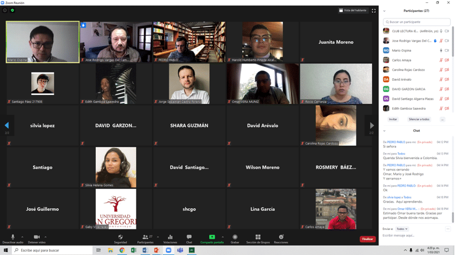Toggle Desactivar audio microphone button
This screenshot has width=455, height=255.
click(13, 239)
